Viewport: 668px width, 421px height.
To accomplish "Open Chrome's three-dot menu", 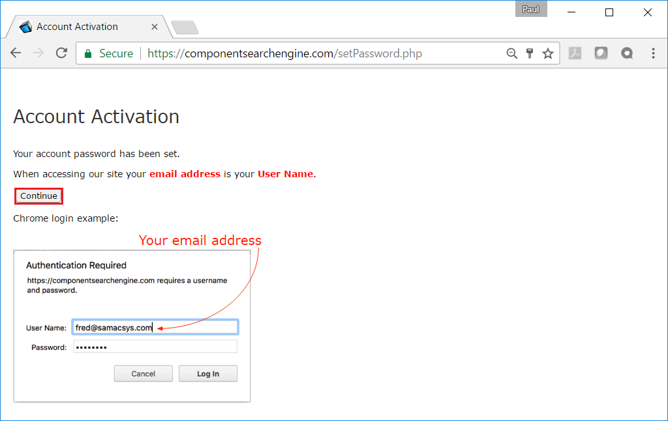I will click(653, 53).
